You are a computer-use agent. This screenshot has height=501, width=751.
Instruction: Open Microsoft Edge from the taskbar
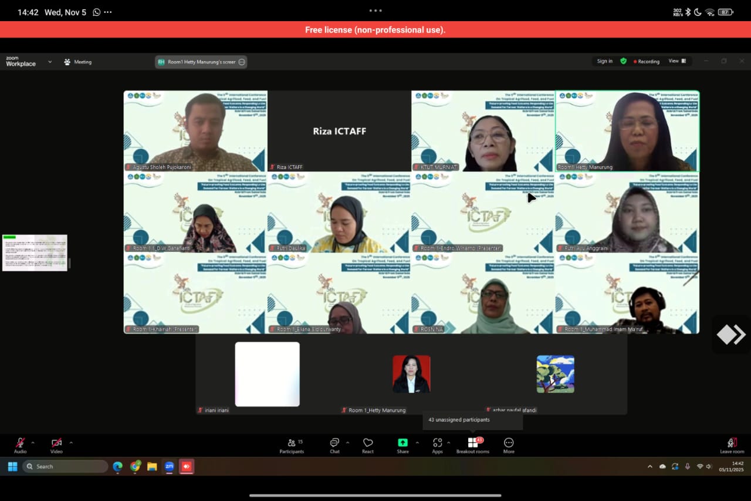click(118, 466)
